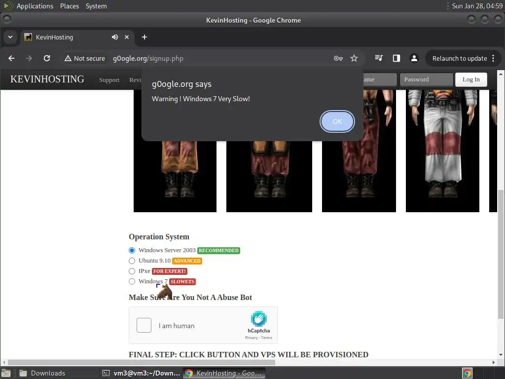This screenshot has height=379, width=505.
Task: Select the character image with white pants
Action: [442, 151]
